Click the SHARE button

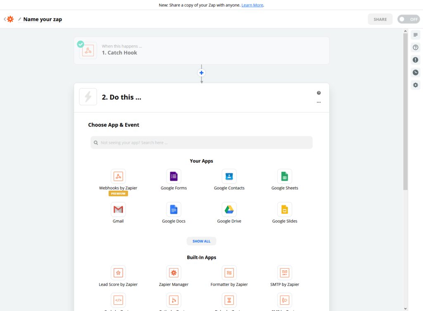click(380, 19)
